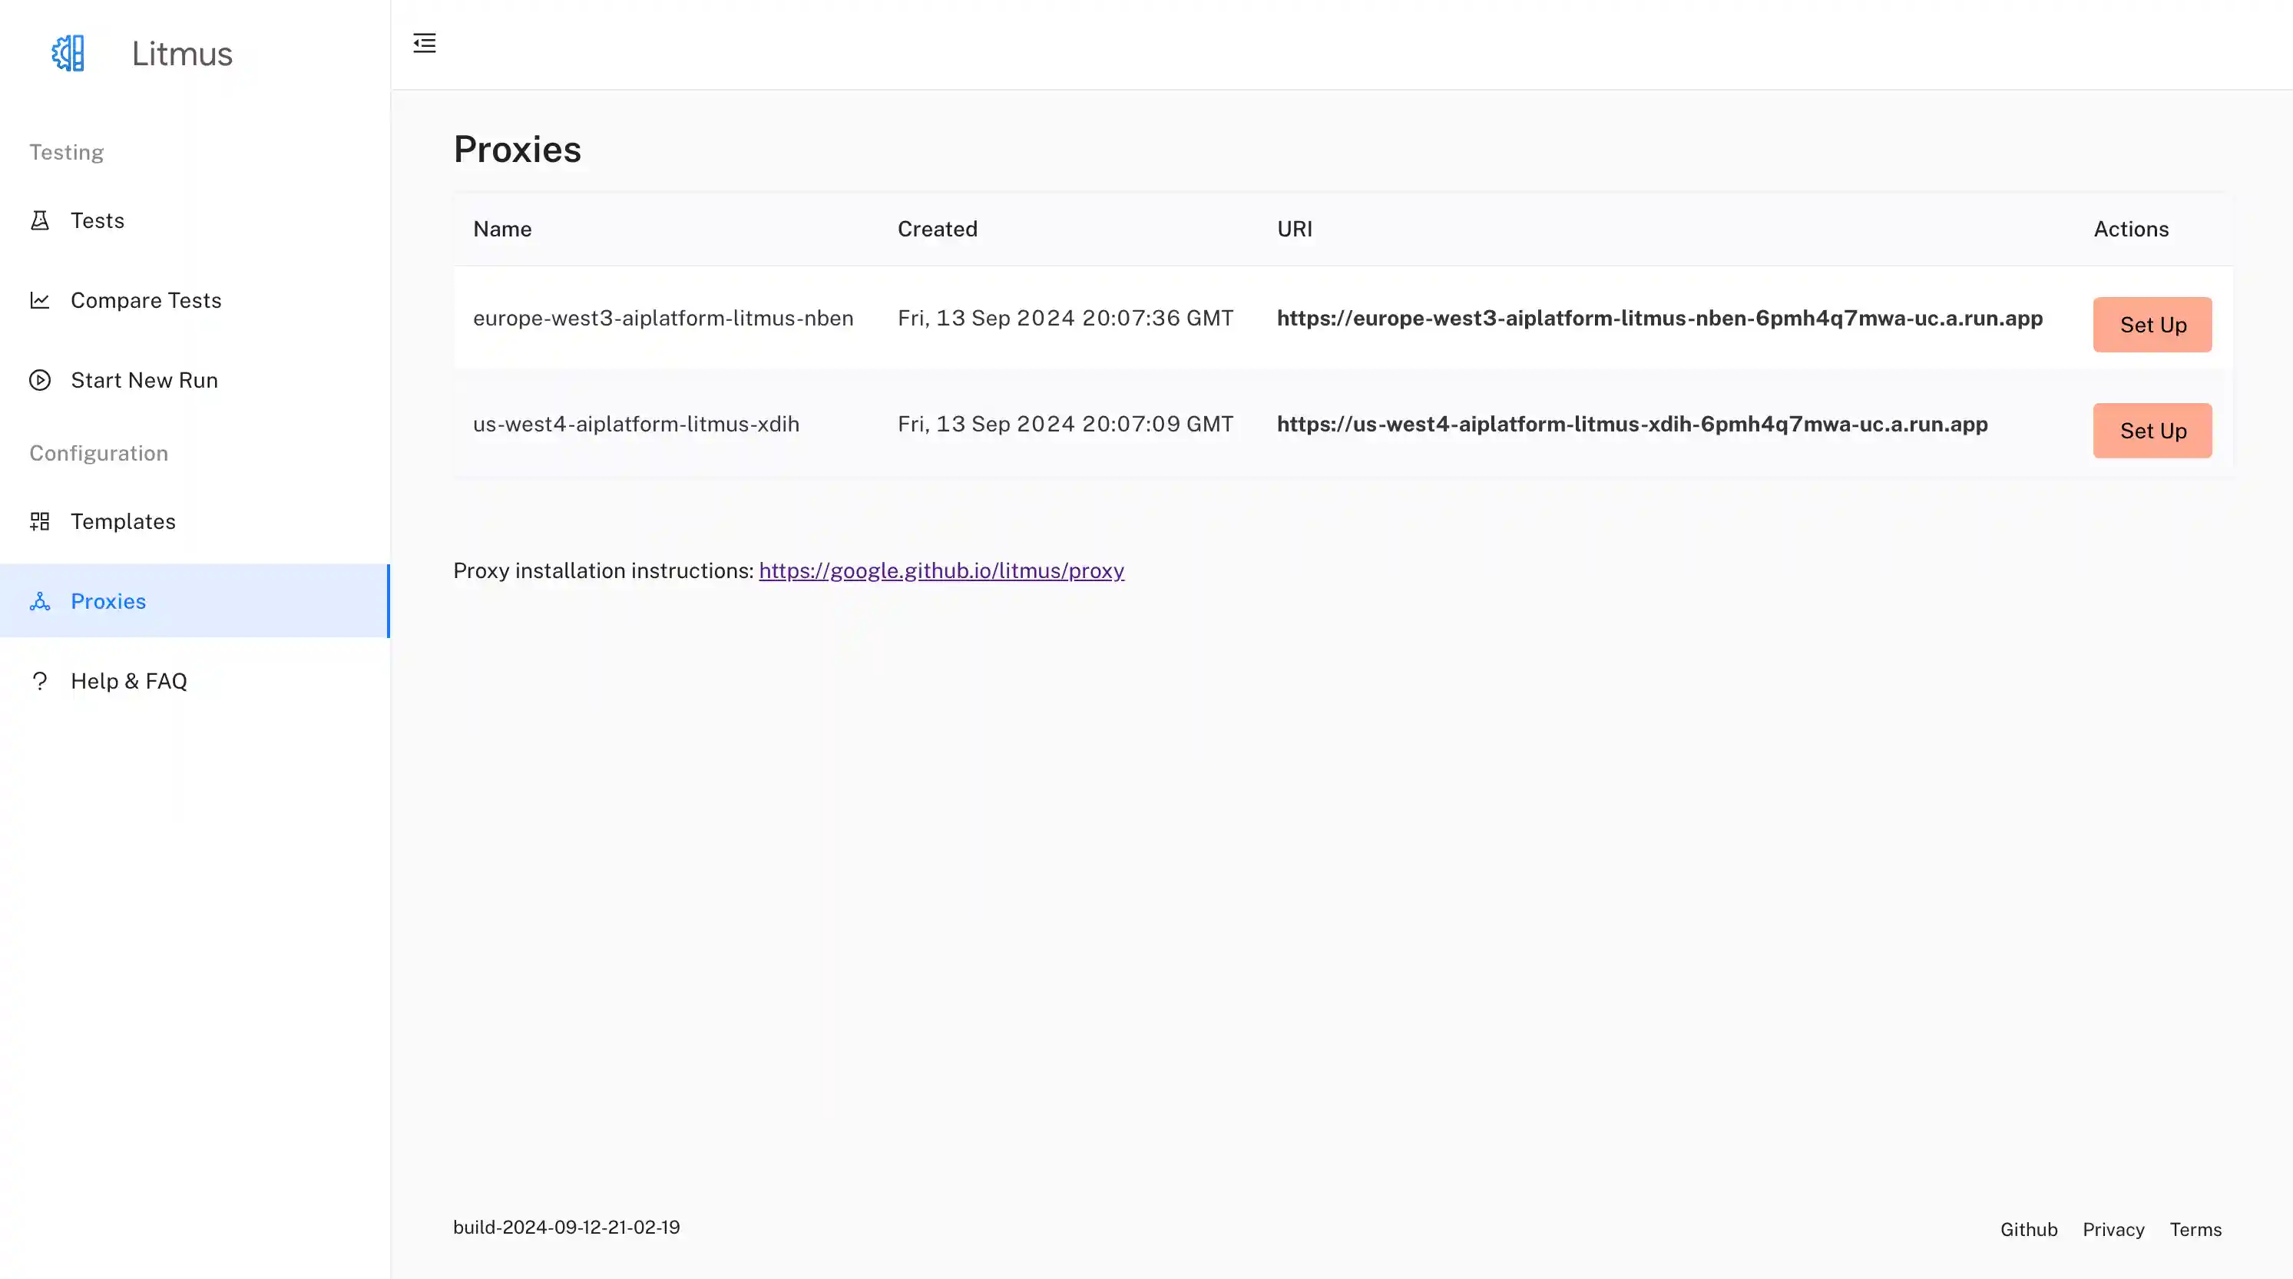Click the Litmus brain logo icon
Viewport: 2293px width, 1279px height.
click(68, 54)
